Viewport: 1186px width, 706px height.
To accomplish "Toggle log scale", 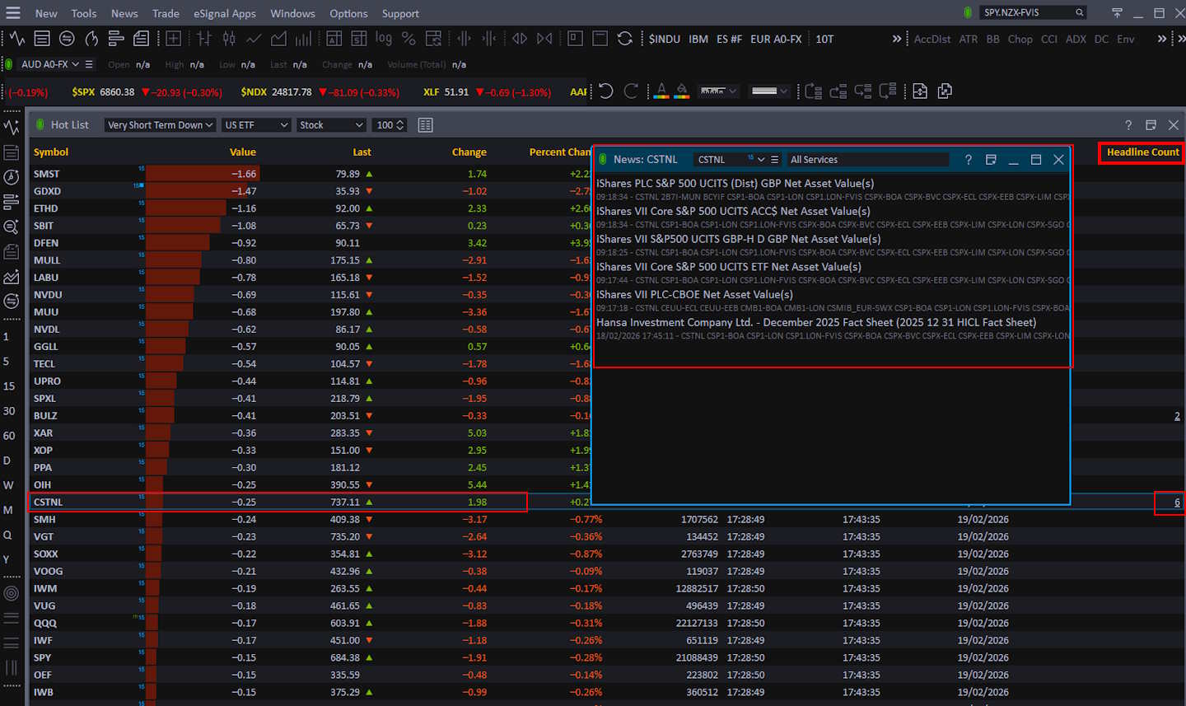I will coord(384,39).
